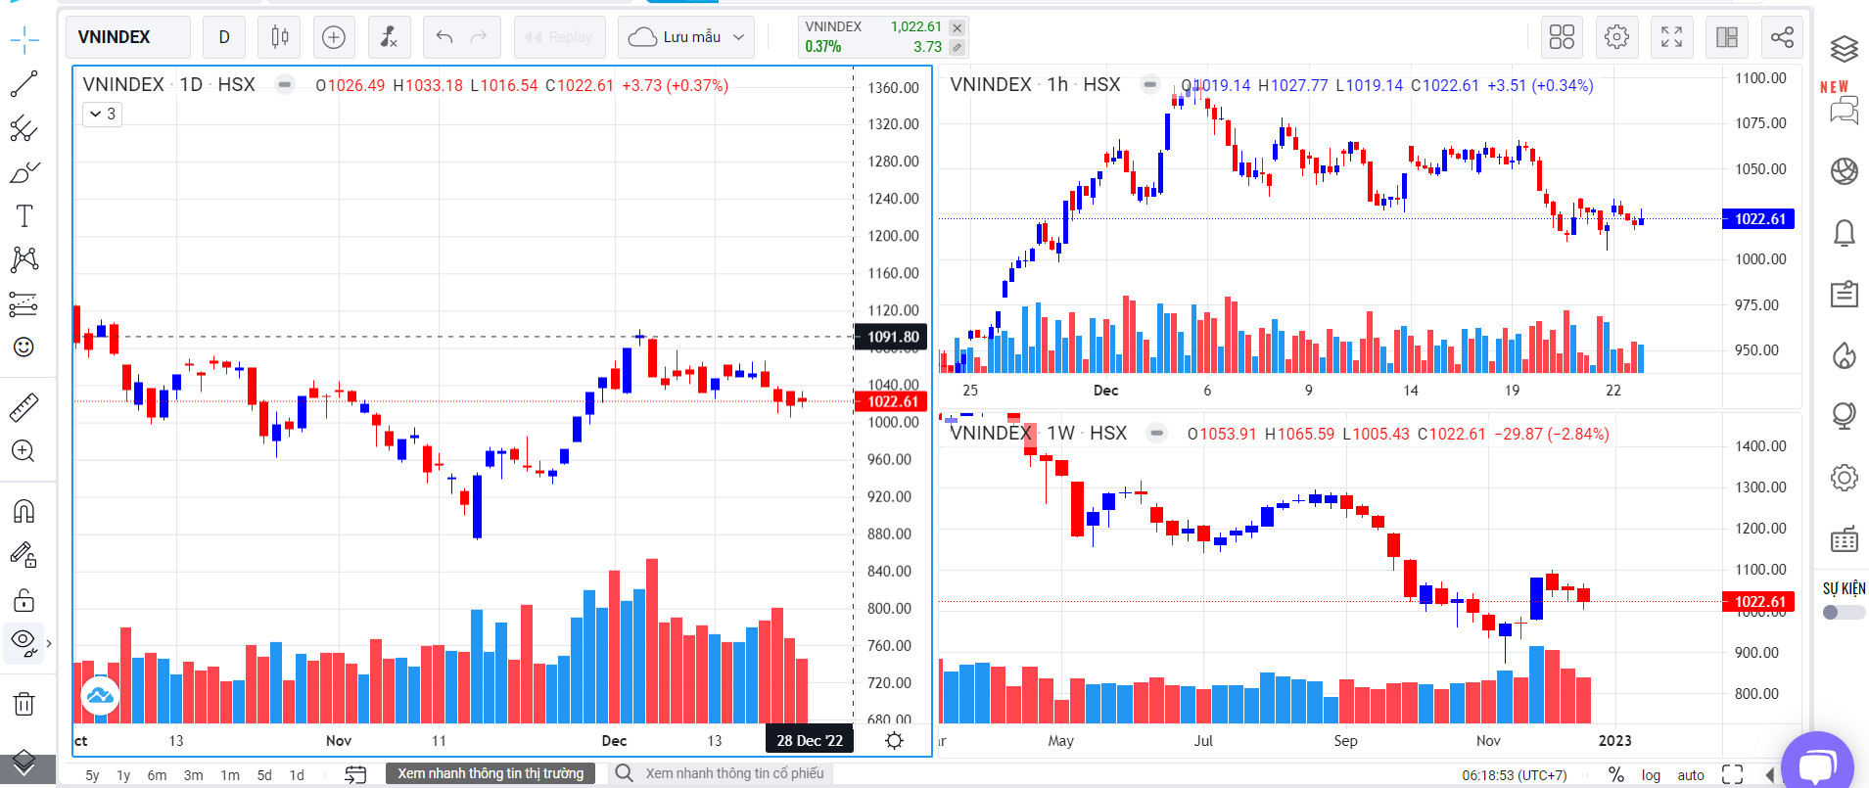Activate the zoom-in magnifier tool

[x=24, y=450]
